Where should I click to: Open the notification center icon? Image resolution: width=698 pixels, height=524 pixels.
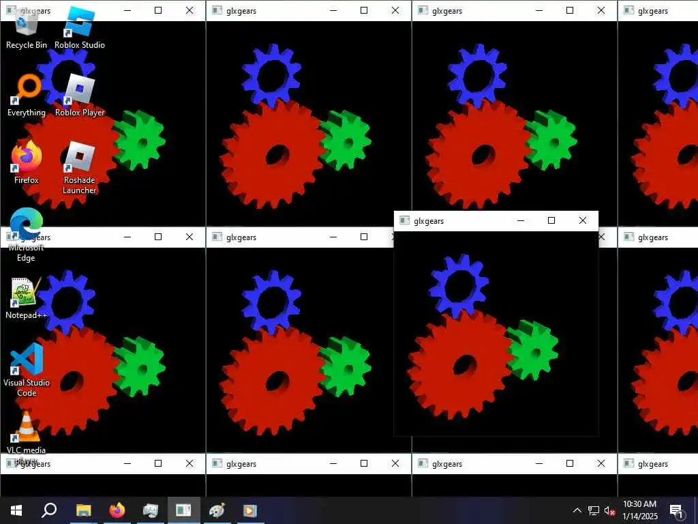676,510
